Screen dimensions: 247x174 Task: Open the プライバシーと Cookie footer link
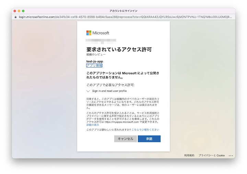(212, 155)
